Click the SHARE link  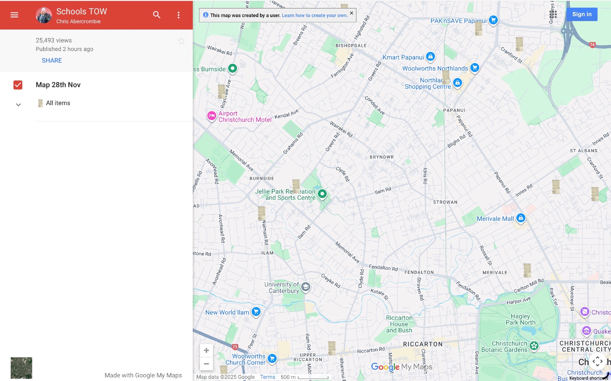click(x=52, y=60)
